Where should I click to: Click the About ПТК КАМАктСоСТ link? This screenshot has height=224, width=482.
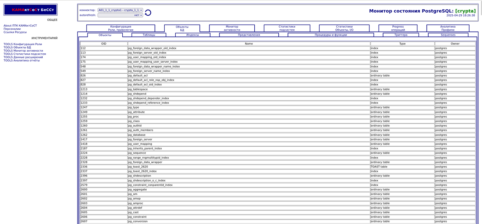pos(20,26)
